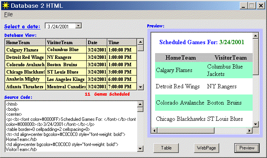Click the Select a date label
267x158 pixels.
coord(22,26)
